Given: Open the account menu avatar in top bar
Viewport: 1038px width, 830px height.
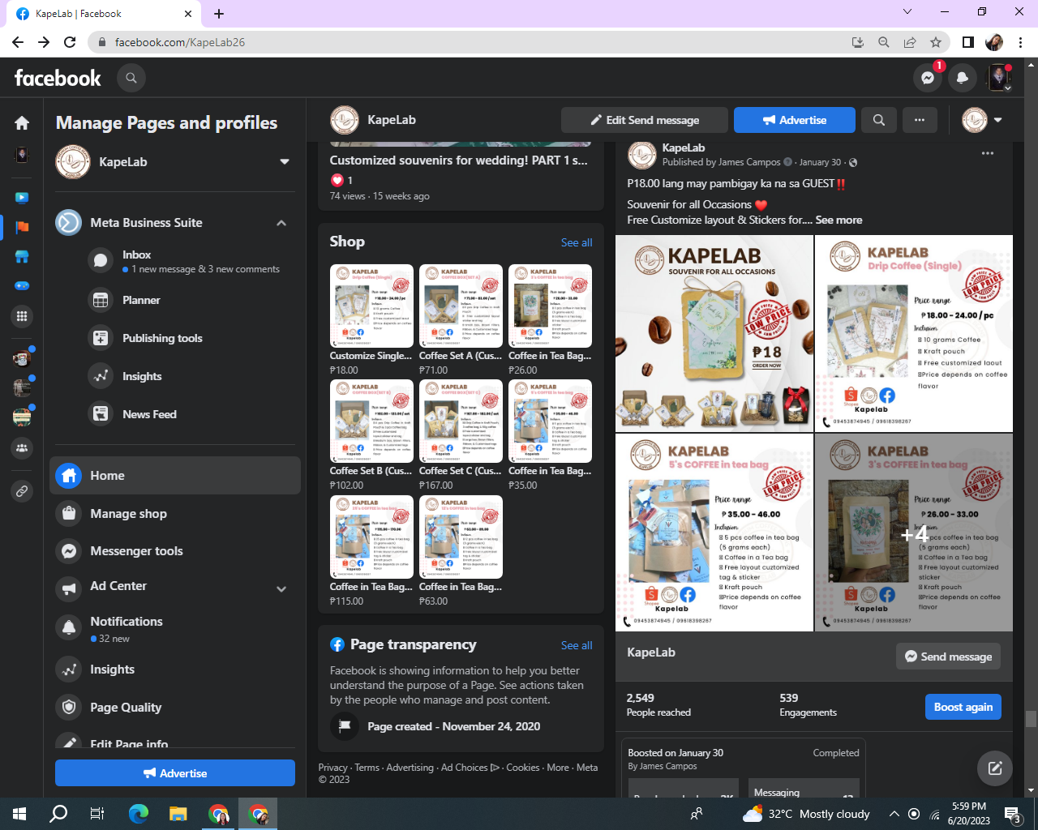Looking at the screenshot, I should click(999, 78).
